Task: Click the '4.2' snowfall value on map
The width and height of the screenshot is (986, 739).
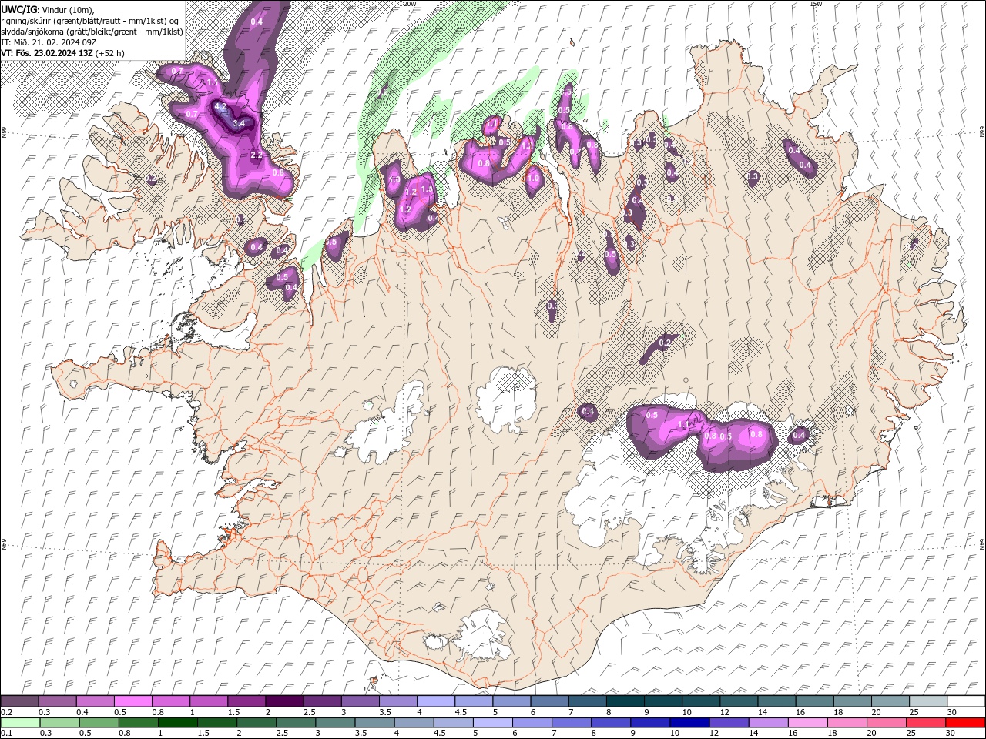Action: coord(220,106)
